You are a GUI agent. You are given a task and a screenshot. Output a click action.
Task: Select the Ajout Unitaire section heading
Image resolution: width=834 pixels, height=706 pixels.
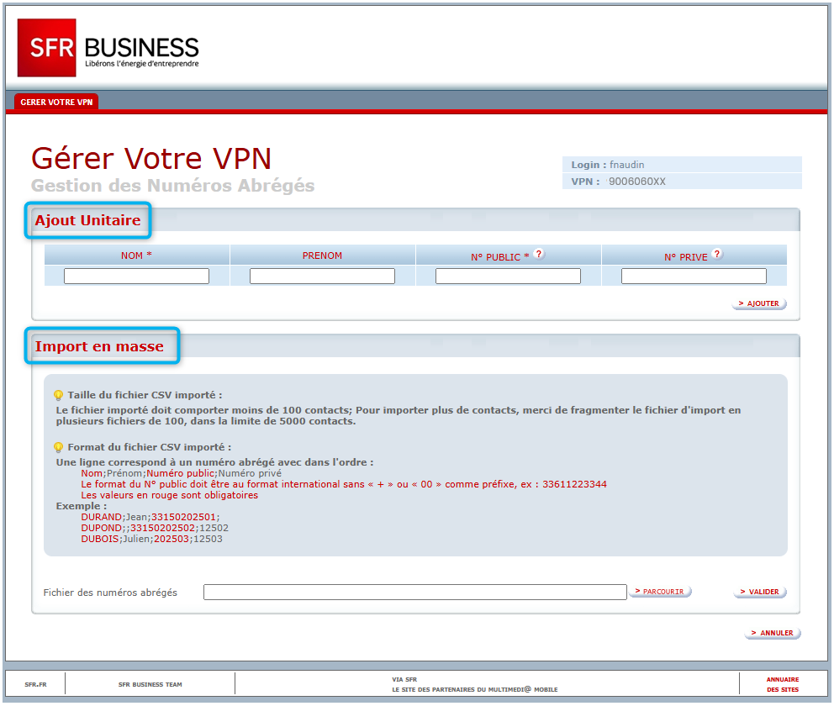(87, 220)
